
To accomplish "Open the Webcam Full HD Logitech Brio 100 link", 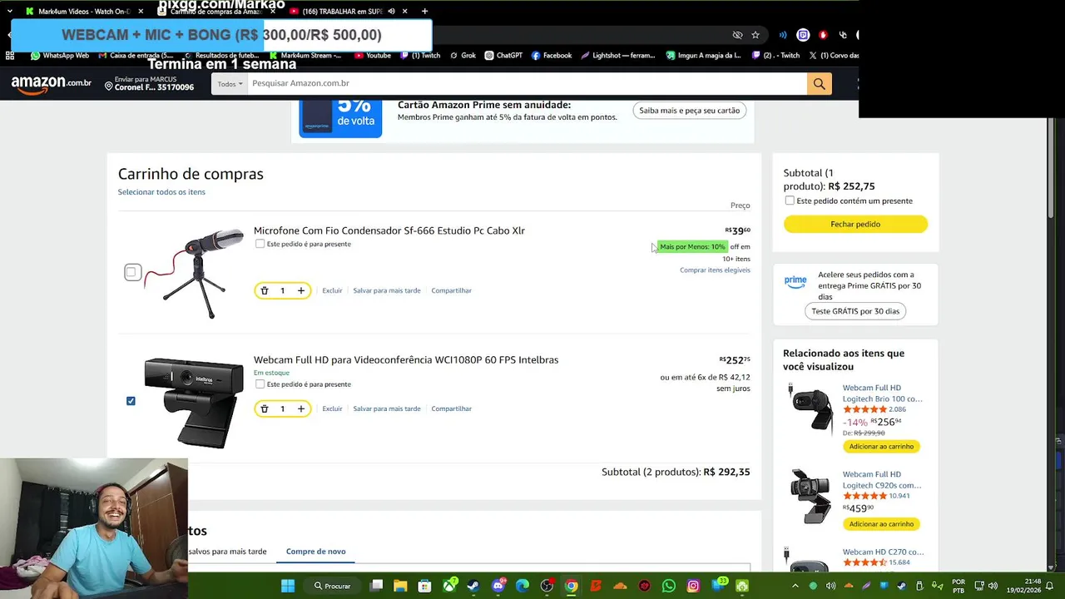I will pyautogui.click(x=882, y=393).
